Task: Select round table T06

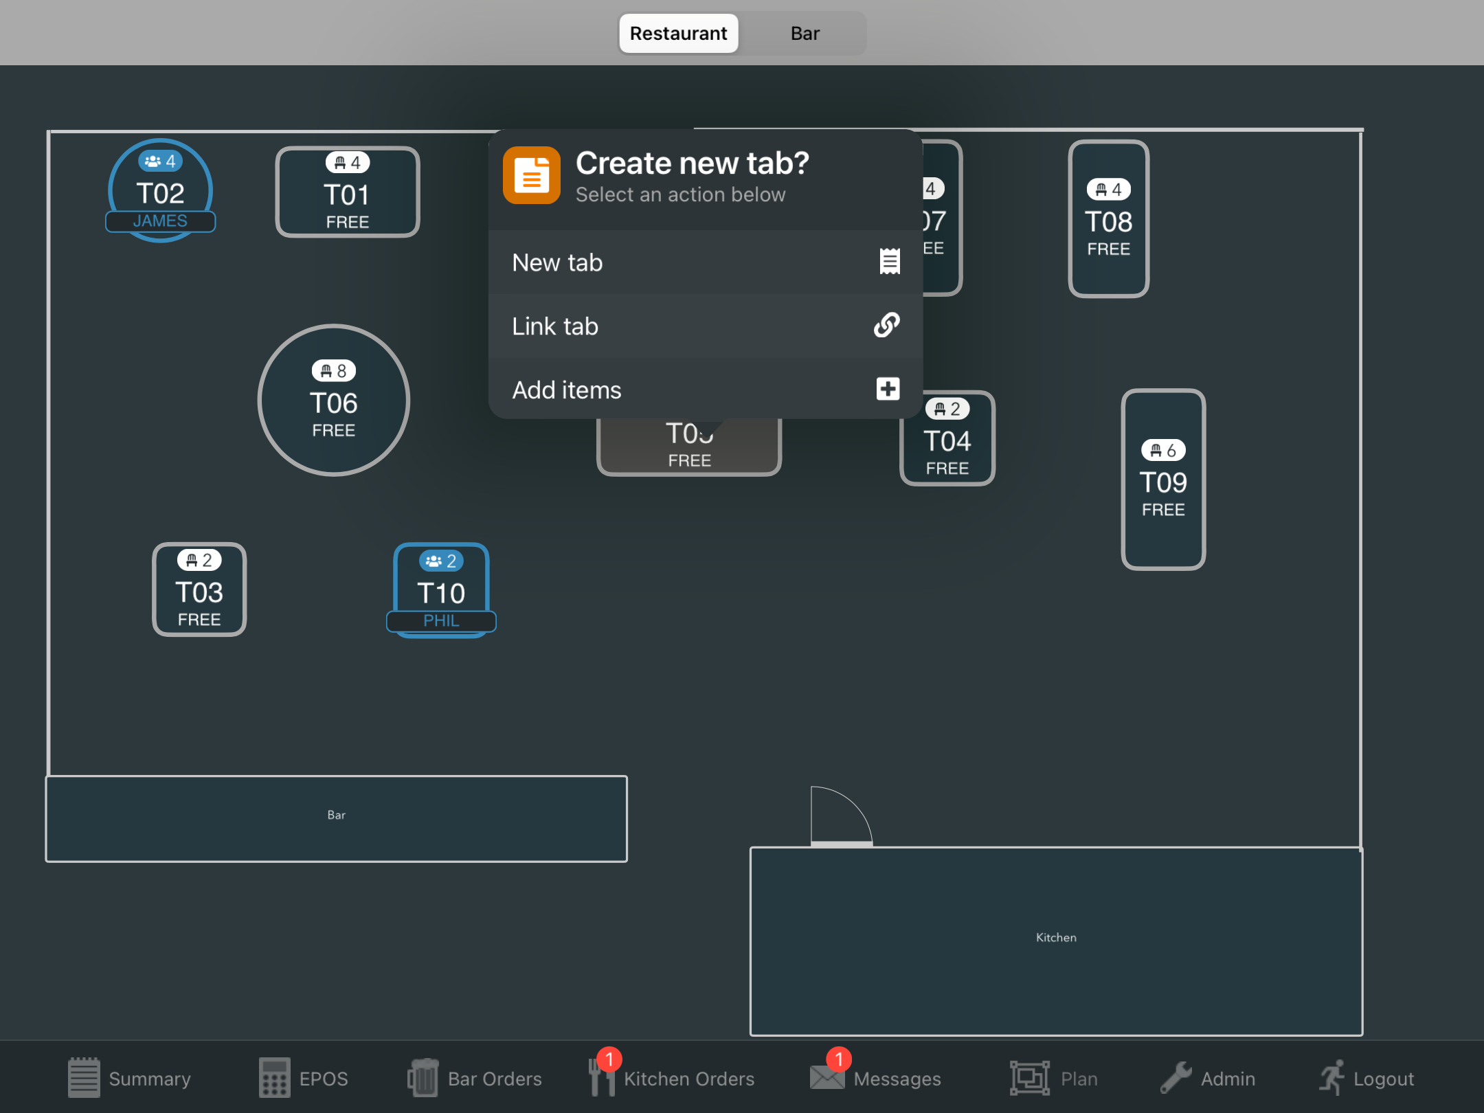Action: click(334, 401)
